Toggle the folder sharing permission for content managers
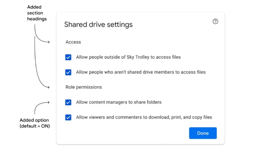Viewport: 266px width, 149px height. pyautogui.click(x=68, y=102)
